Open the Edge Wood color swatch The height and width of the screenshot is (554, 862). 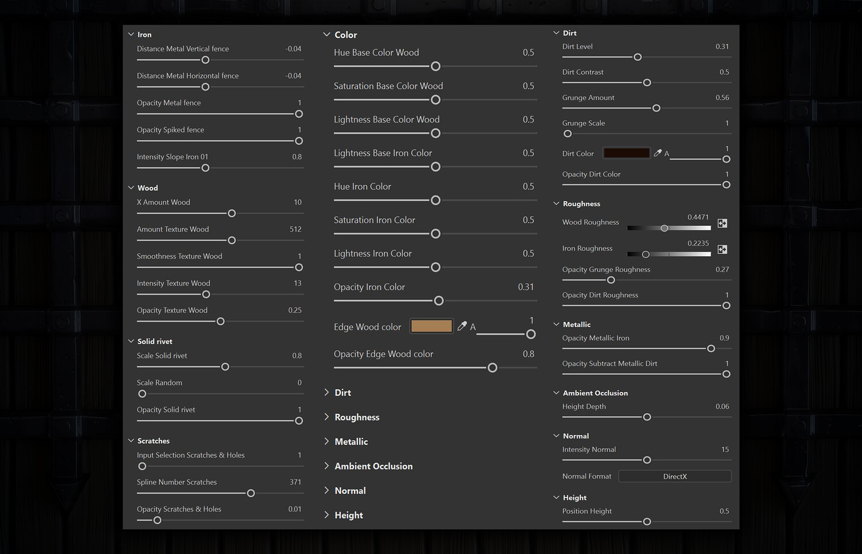pyautogui.click(x=432, y=326)
